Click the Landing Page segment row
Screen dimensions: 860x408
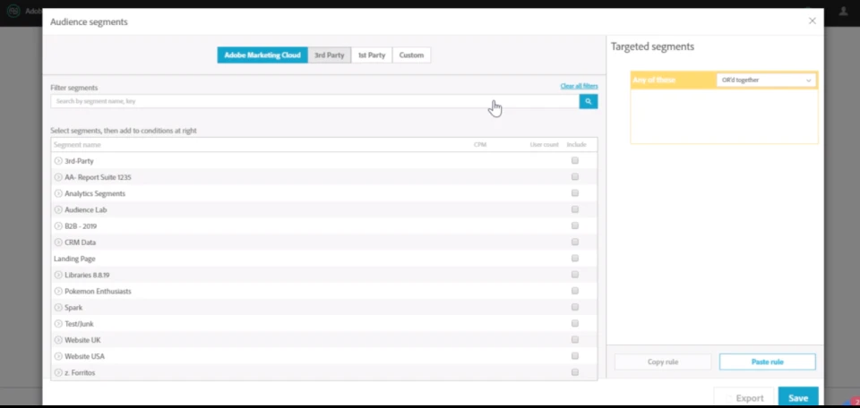coord(324,259)
